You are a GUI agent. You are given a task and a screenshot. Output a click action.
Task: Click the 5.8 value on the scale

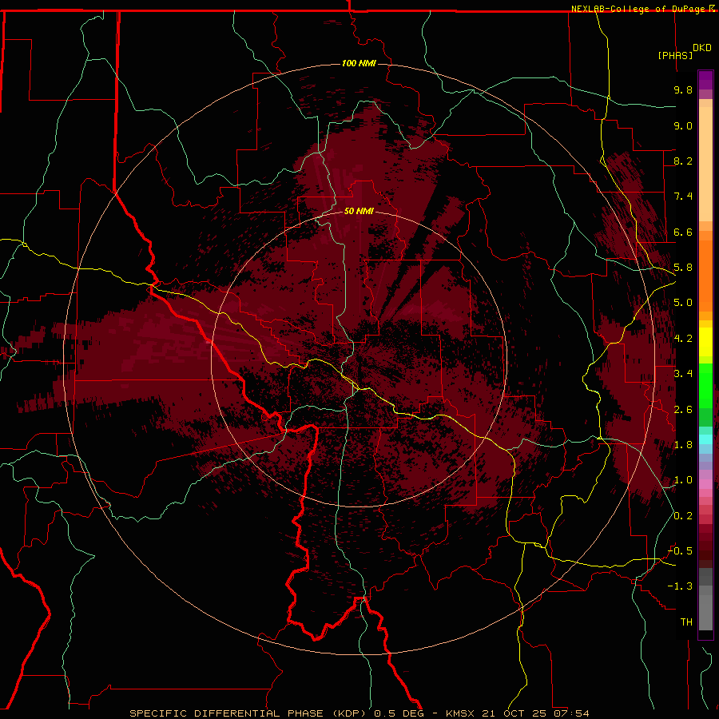coord(683,268)
